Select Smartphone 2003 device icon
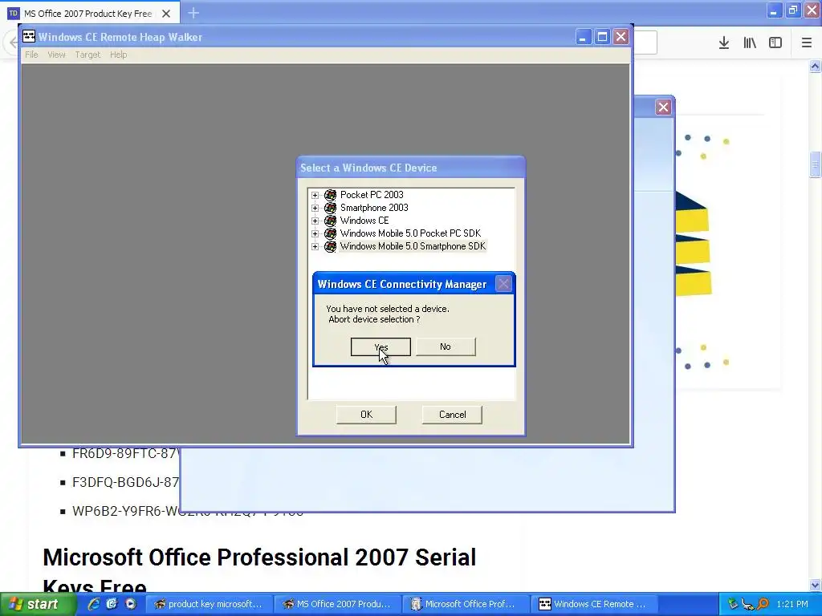Image resolution: width=822 pixels, height=616 pixels. pyautogui.click(x=330, y=208)
